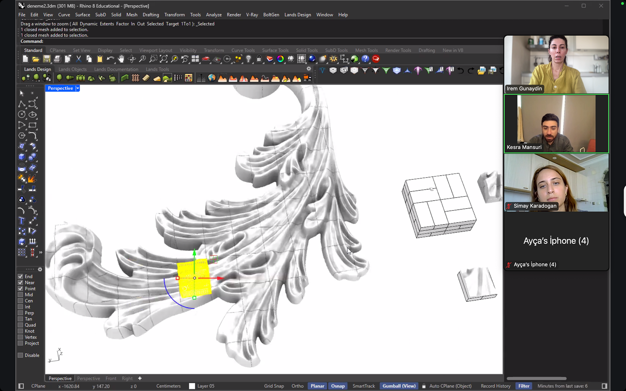
Task: Click the Lock padlock icon
Action: point(259,59)
